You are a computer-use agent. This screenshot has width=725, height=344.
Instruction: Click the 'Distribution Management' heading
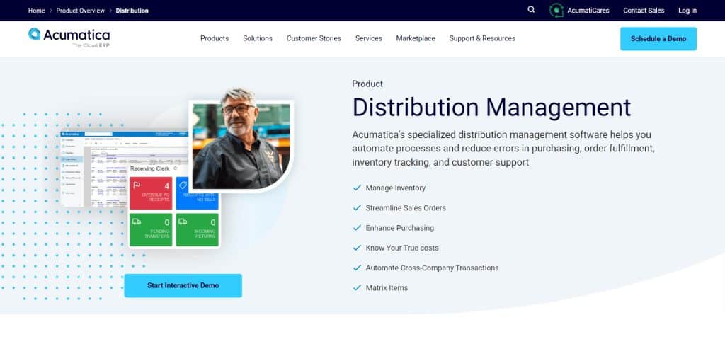[491, 108]
